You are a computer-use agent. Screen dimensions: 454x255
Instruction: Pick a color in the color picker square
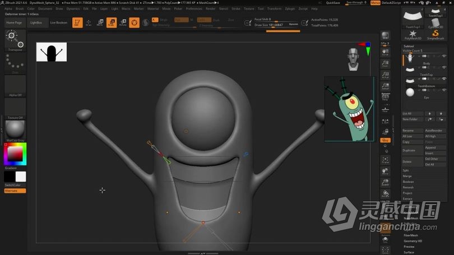15,154
